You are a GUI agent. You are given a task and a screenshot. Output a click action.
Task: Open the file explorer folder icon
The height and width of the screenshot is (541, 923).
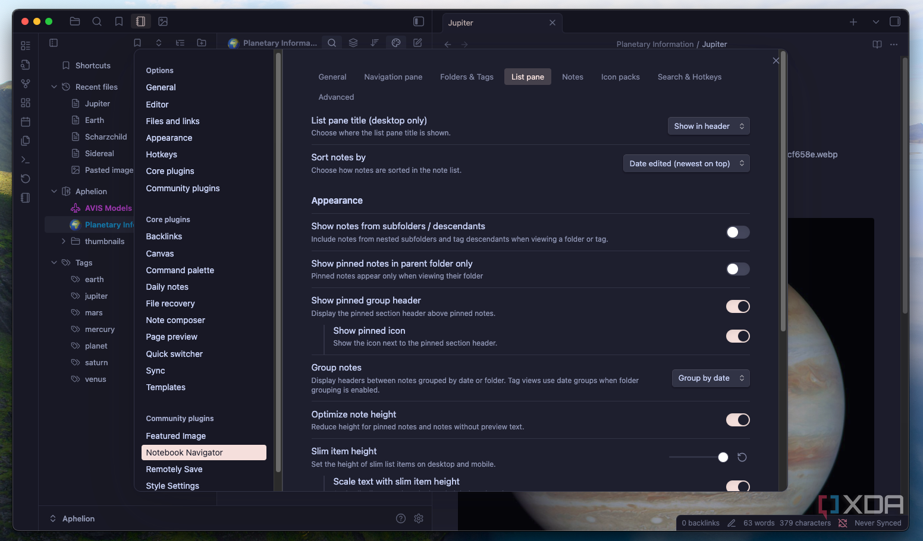point(75,21)
